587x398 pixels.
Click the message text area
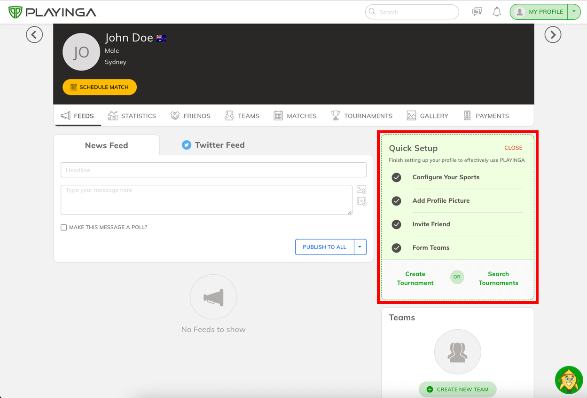coord(206,200)
